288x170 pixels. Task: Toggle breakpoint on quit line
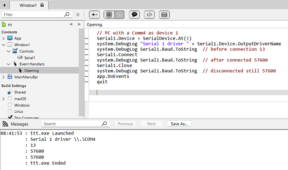[x=86, y=82]
